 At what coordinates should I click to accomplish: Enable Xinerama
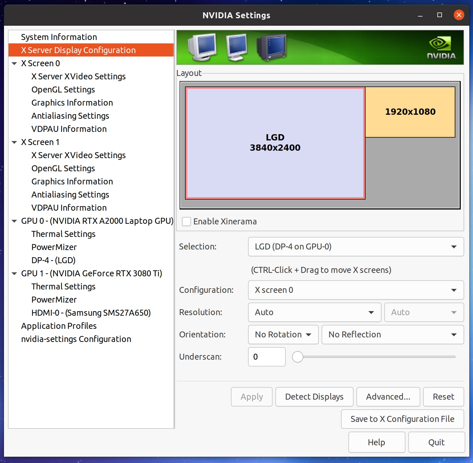[186, 222]
